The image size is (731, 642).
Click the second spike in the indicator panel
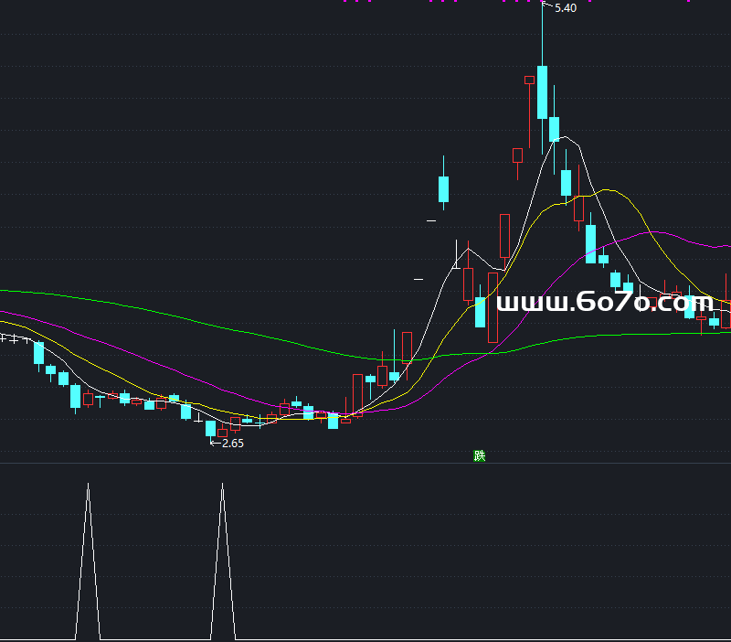[x=222, y=561]
